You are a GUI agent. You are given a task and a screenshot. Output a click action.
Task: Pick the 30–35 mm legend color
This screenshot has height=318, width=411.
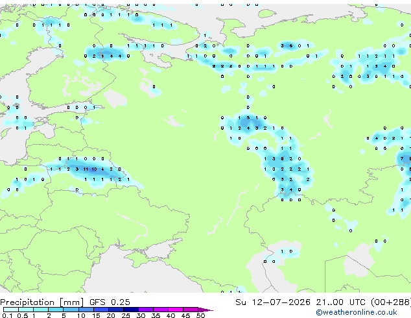point(146,310)
